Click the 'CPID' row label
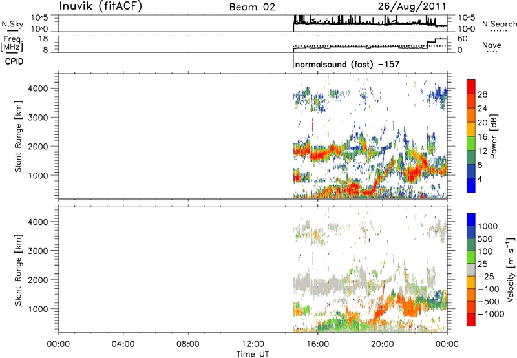Image resolution: width=517 pixels, height=358 pixels. 14,61
